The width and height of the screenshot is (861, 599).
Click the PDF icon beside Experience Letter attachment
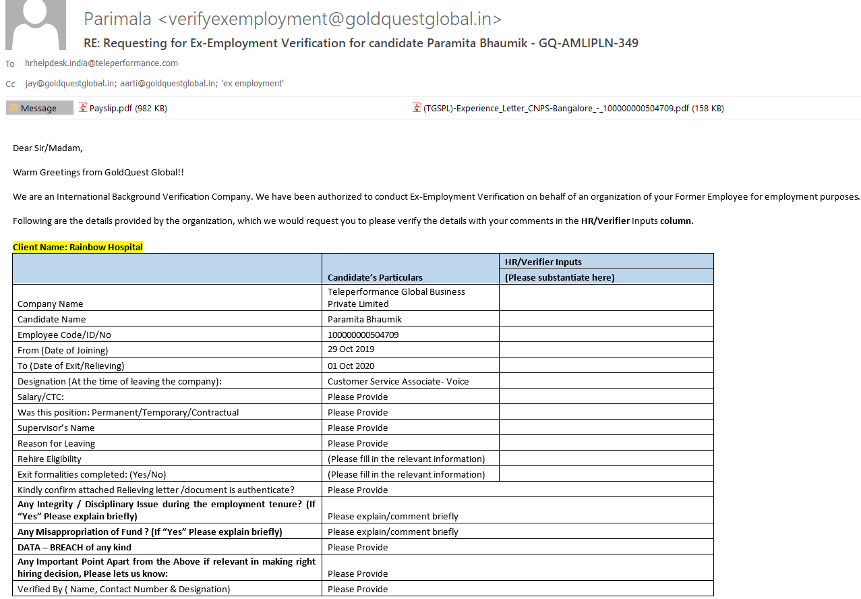point(417,107)
